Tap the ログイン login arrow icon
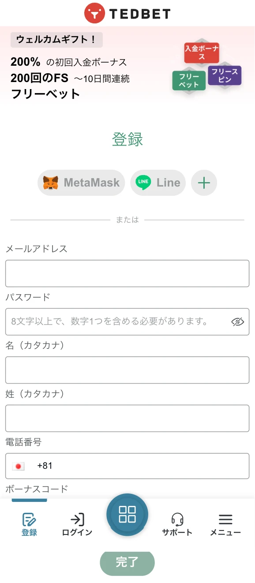The width and height of the screenshot is (255, 583). click(76, 518)
